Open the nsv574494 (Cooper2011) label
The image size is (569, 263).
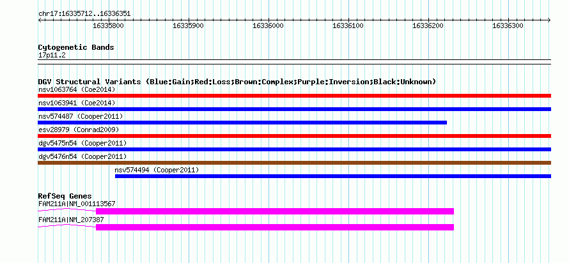[x=157, y=170]
